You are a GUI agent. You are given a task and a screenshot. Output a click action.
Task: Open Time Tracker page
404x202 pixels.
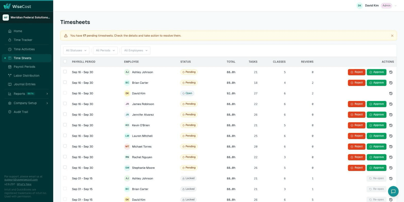27,40
